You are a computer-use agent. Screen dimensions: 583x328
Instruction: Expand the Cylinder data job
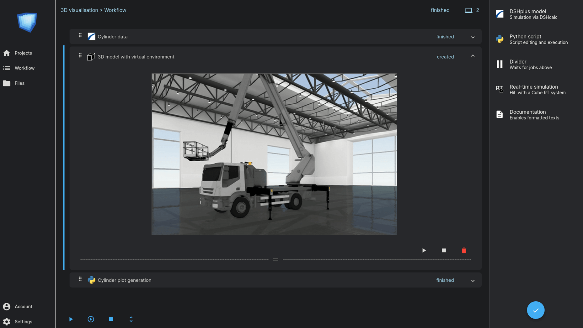(x=473, y=37)
